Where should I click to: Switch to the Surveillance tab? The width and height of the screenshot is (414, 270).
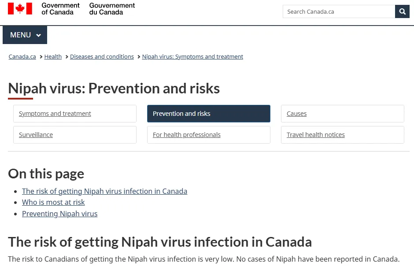[x=36, y=135]
